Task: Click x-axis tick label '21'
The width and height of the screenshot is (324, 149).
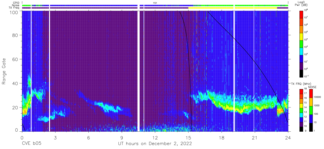Action: [255, 138]
